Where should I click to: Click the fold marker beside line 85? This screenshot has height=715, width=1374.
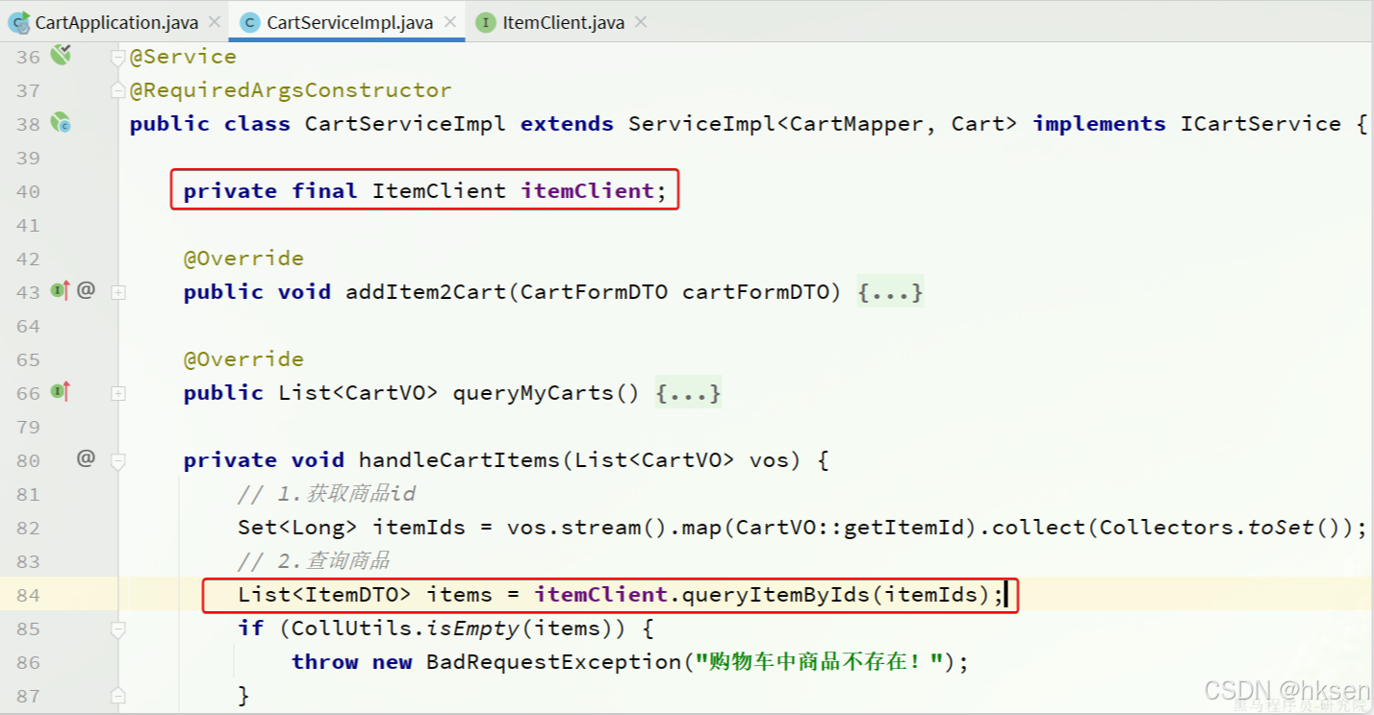[x=117, y=628]
